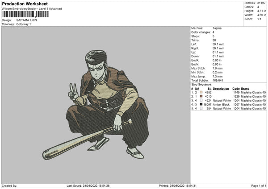Click the 'Last Saved: 03/08/2022 16:54:28' footer

point(88,185)
